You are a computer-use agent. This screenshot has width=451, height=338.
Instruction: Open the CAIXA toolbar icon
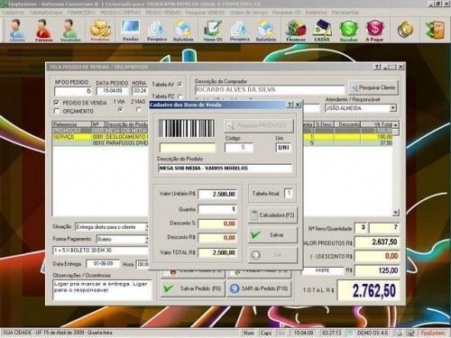pos(322,30)
